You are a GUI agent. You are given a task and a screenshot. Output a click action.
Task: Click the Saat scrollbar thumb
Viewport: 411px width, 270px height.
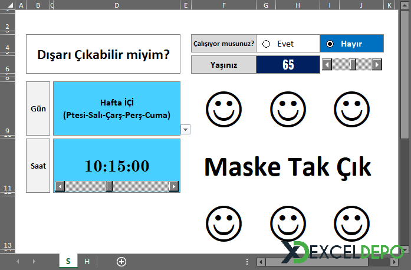pyautogui.click(x=109, y=186)
